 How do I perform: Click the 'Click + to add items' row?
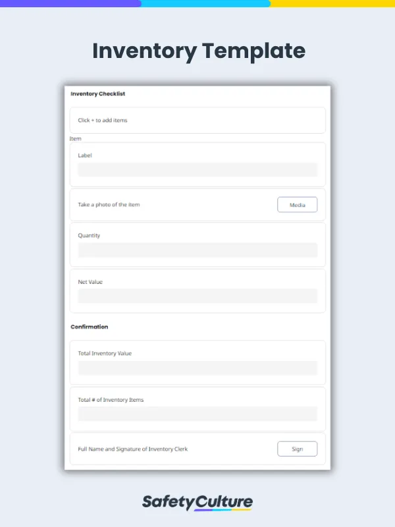[197, 121]
